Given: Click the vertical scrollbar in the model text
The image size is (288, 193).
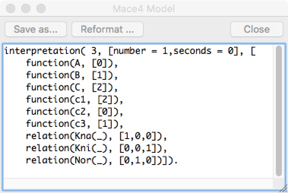Looking at the screenshot, I should point(279,110).
